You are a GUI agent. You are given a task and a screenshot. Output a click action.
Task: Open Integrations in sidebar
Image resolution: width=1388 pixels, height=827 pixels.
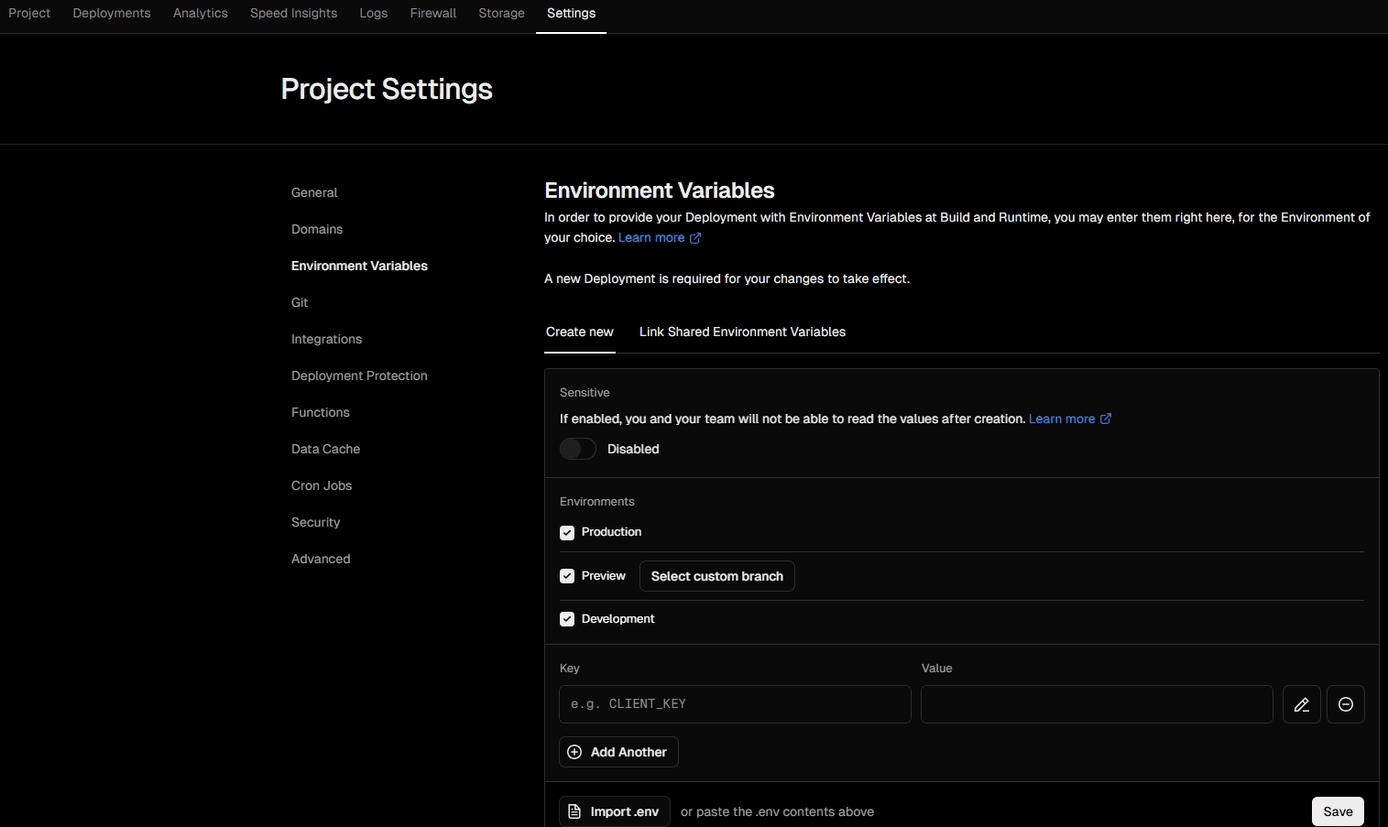coord(326,339)
